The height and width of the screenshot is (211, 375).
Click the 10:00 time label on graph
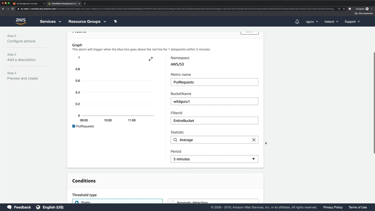(x=108, y=120)
